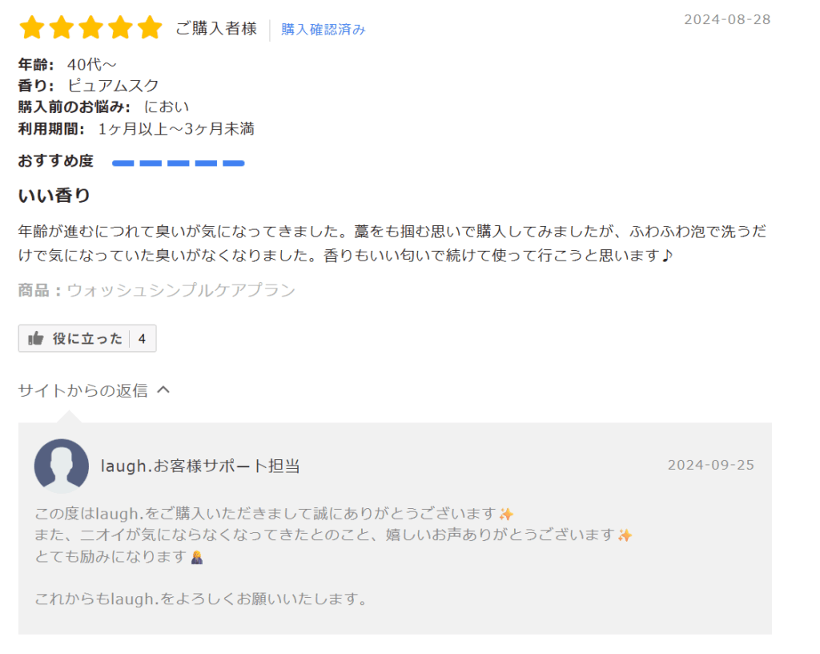Click the third gold rating star
820x654 pixels.
pyautogui.click(x=90, y=29)
